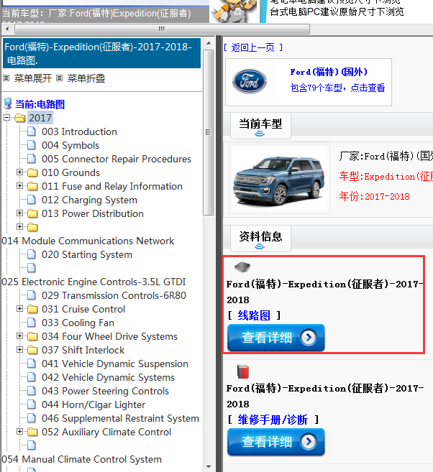
Task: Click the 005 Connector Repair Procedures page icon
Action: coord(32,159)
